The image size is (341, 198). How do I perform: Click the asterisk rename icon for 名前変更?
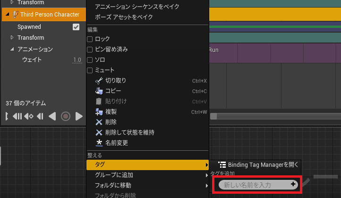coord(99,143)
